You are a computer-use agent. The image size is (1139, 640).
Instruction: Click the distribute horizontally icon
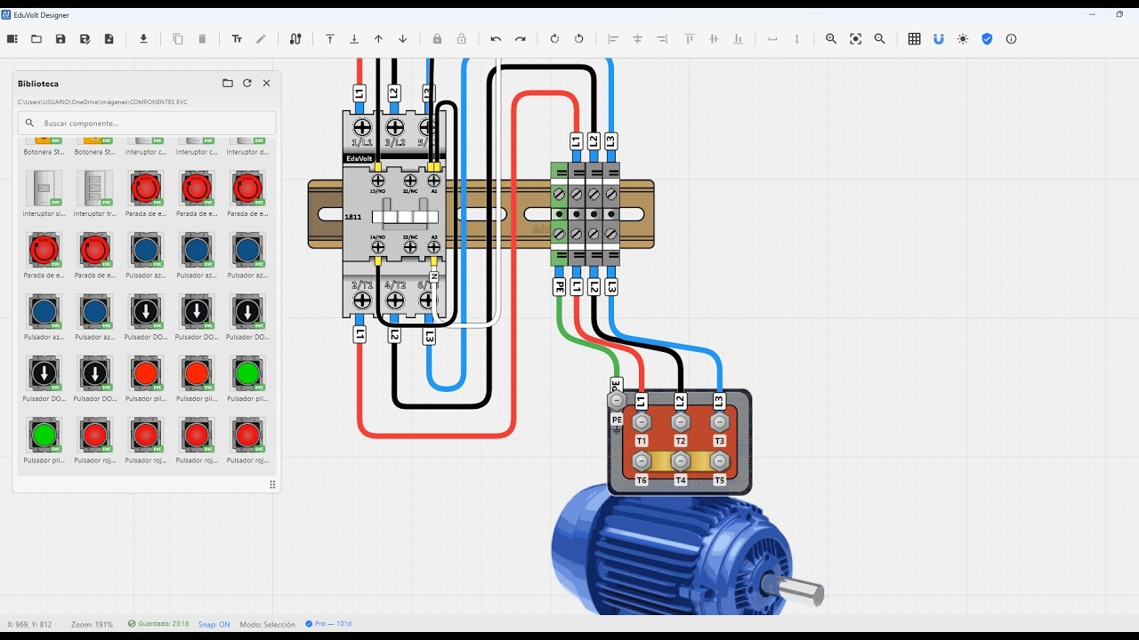[x=772, y=39]
